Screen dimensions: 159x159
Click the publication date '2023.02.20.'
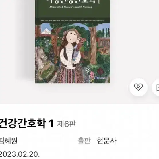click(20, 154)
